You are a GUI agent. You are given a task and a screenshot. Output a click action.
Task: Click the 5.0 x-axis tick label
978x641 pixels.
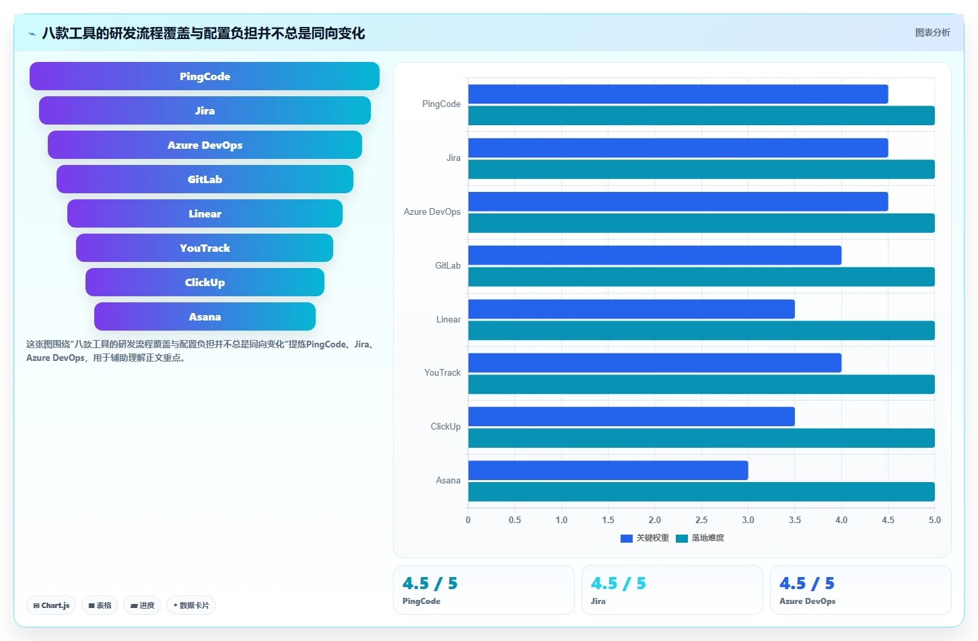(x=935, y=520)
